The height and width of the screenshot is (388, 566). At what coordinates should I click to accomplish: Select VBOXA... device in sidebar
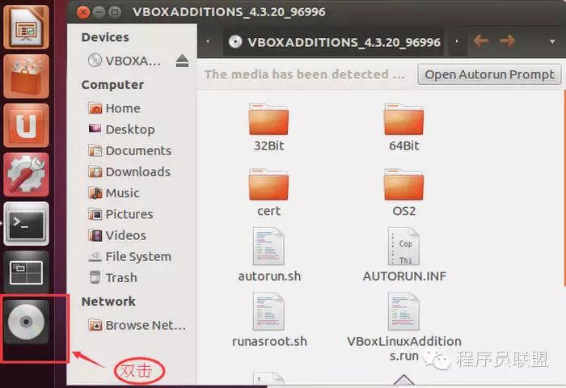tap(125, 61)
